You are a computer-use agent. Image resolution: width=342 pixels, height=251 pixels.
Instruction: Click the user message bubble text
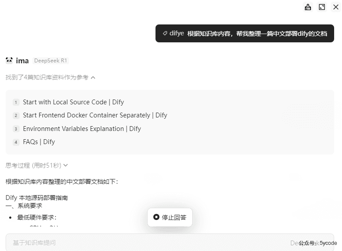click(257, 34)
